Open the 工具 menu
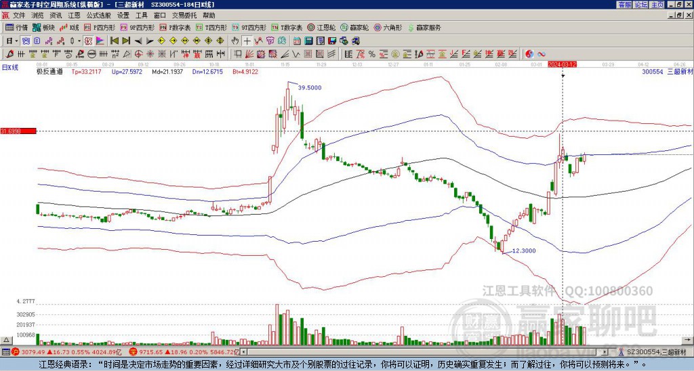Viewport: 694px width, 371px height. point(141,16)
